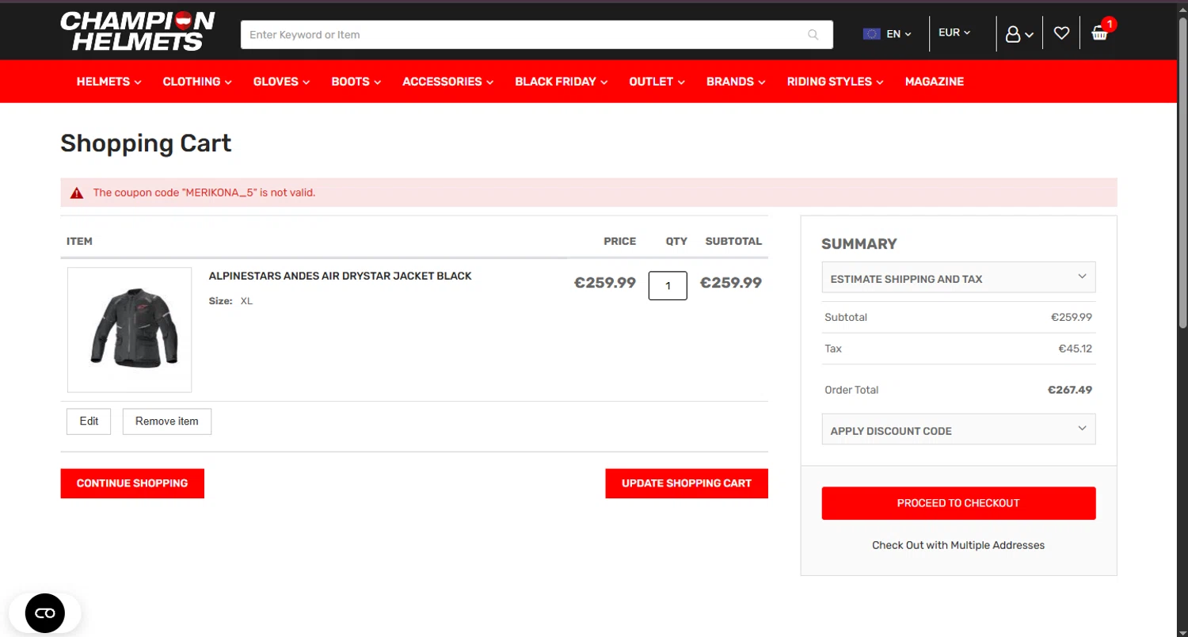Expand Estimate Shipping and Tax section
Image resolution: width=1188 pixels, height=637 pixels.
[x=958, y=278]
